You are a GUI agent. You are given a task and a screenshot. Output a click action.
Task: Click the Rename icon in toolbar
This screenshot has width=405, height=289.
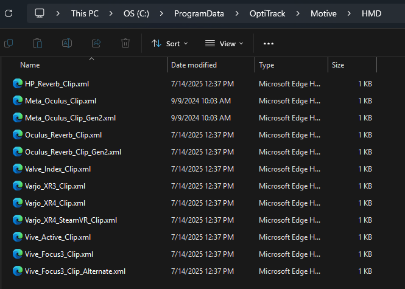click(x=67, y=43)
